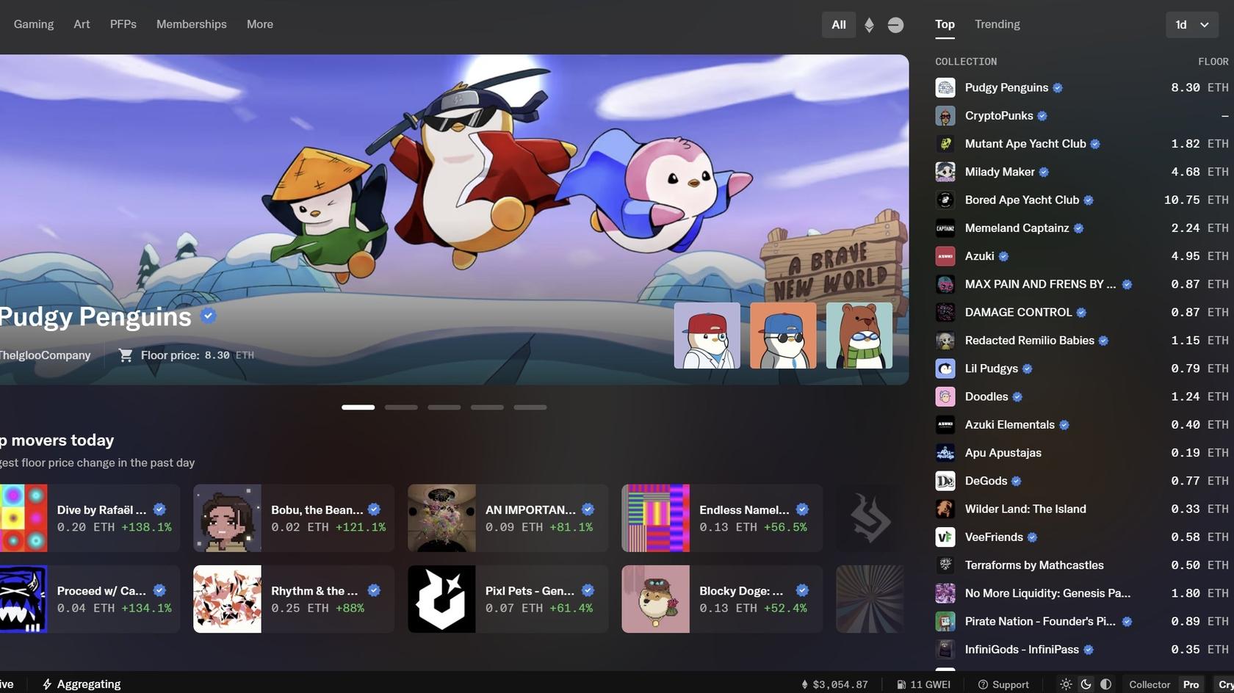Select the All chains filter
This screenshot has width=1234, height=693.
click(839, 25)
